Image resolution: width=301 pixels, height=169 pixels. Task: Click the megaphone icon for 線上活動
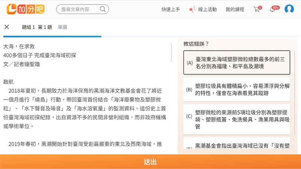pyautogui.click(x=193, y=9)
